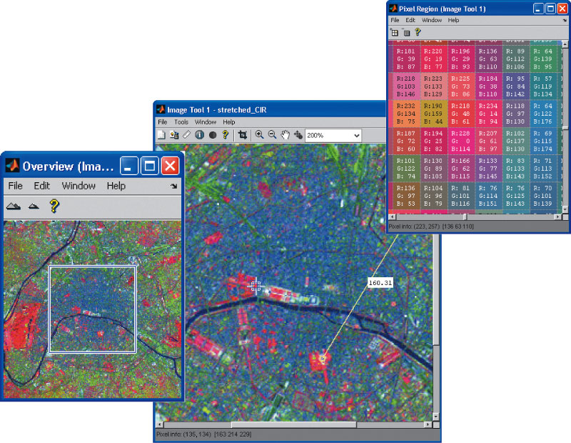Activate Zoom In magnifier in Image Tool
Image resolution: width=571 pixels, height=443 pixels.
[259, 135]
